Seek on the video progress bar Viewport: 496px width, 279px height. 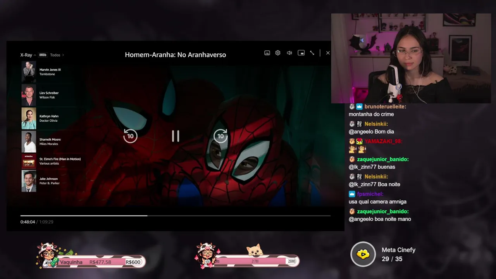click(x=176, y=215)
